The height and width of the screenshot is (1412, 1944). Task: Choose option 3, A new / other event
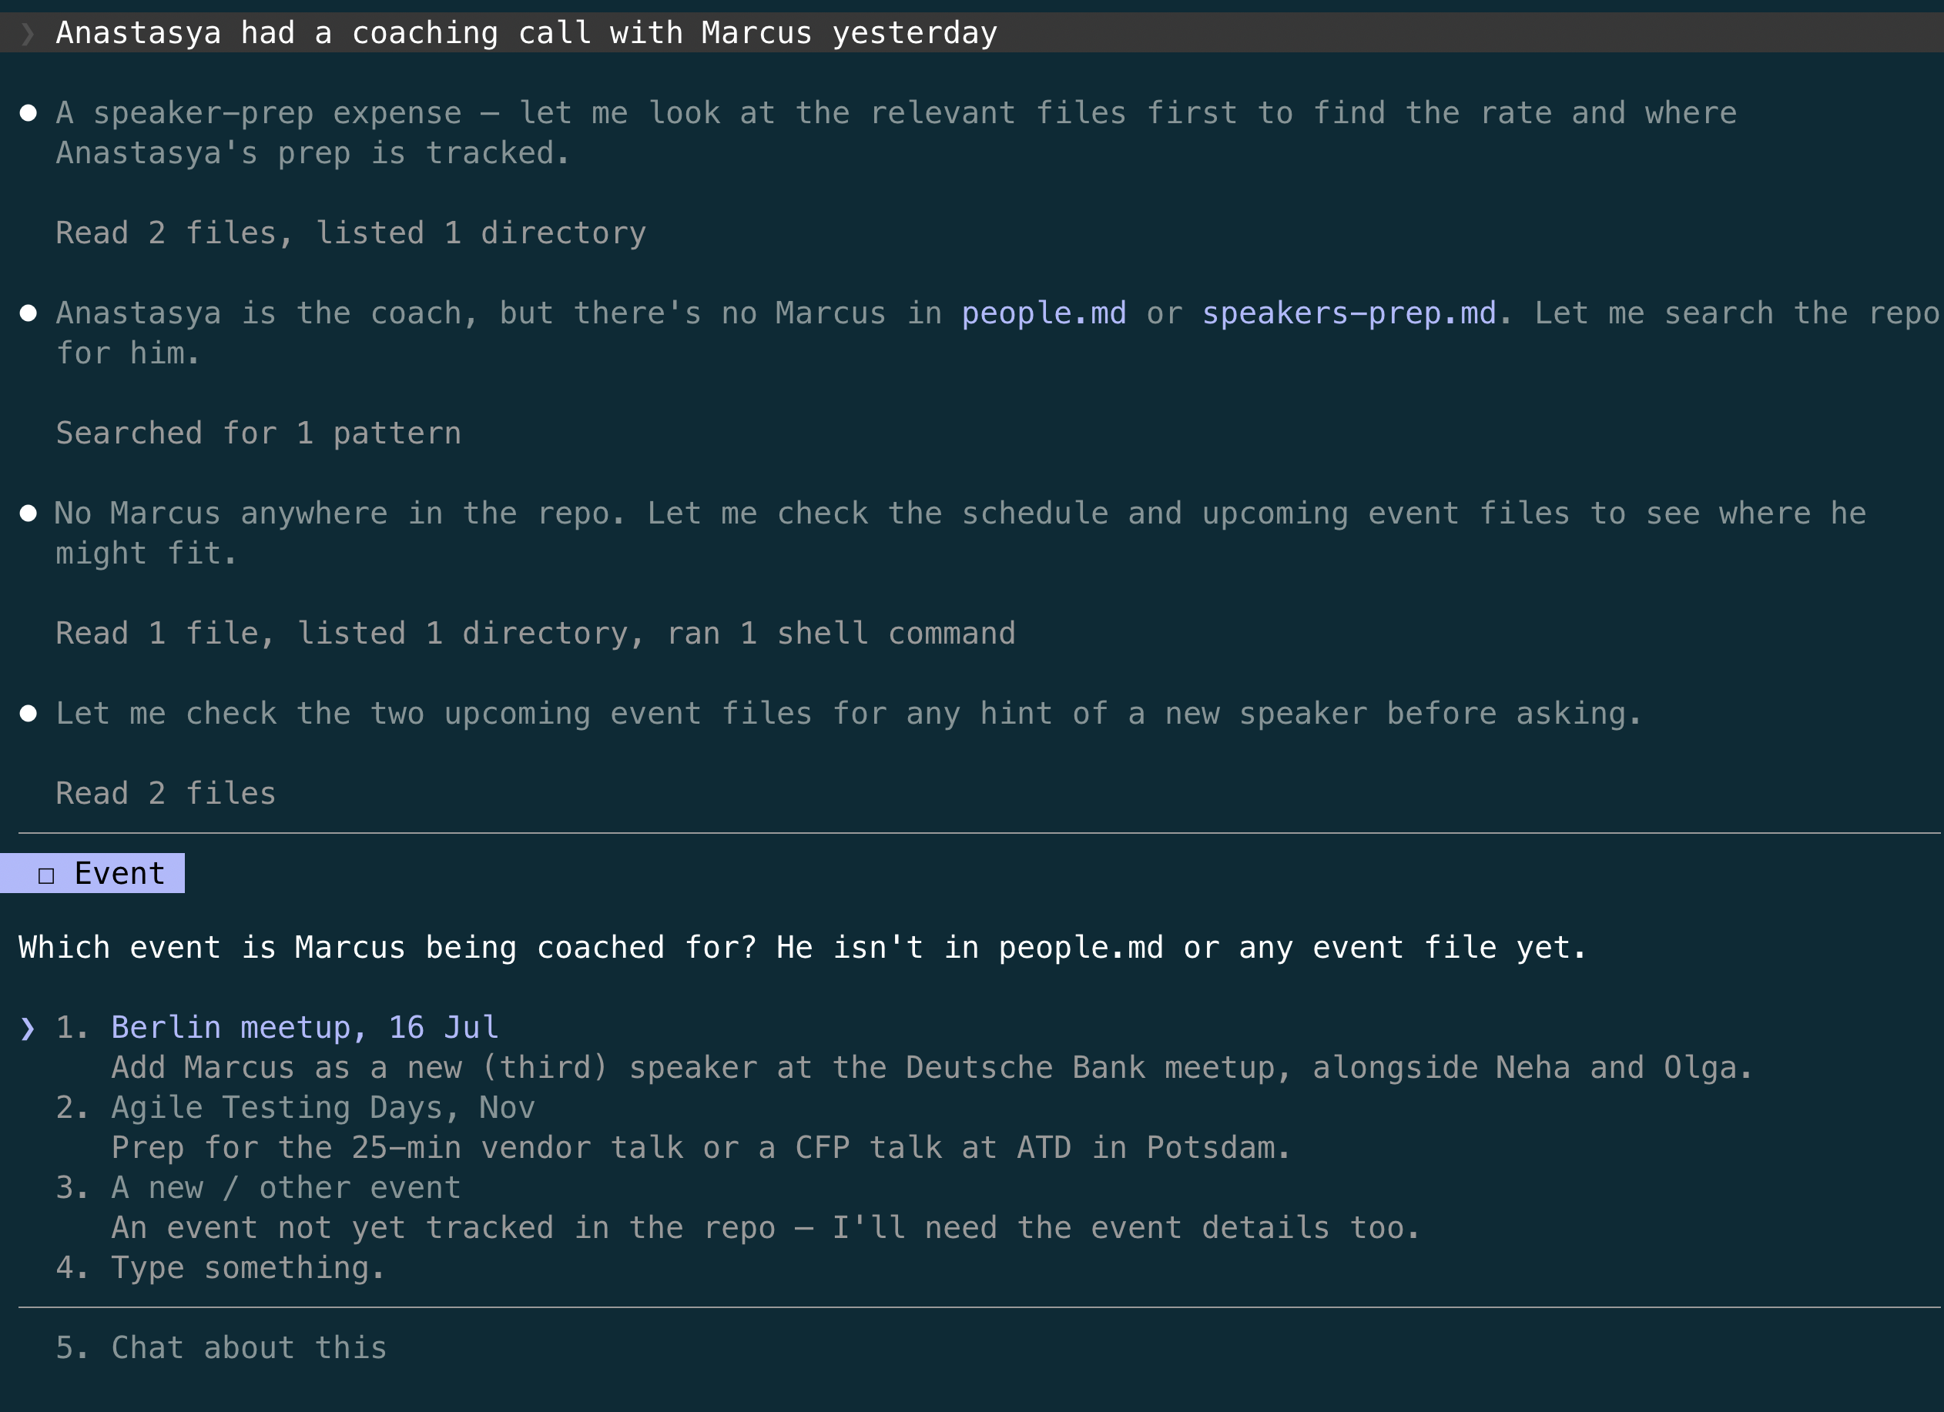tap(287, 1187)
